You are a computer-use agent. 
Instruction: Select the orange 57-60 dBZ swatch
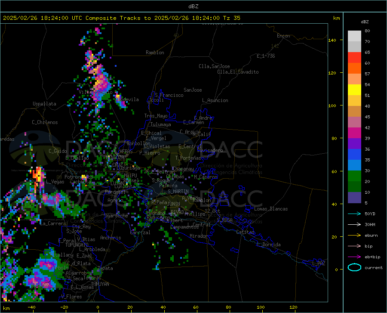[354, 68]
